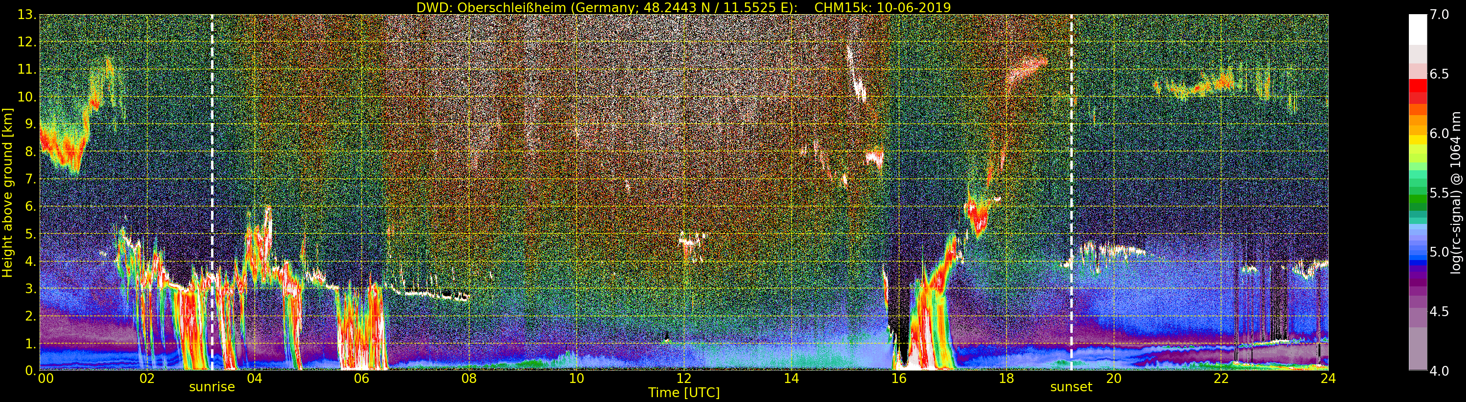
Task: Click the '3.' height tick label
Action: pyautogui.click(x=31, y=289)
